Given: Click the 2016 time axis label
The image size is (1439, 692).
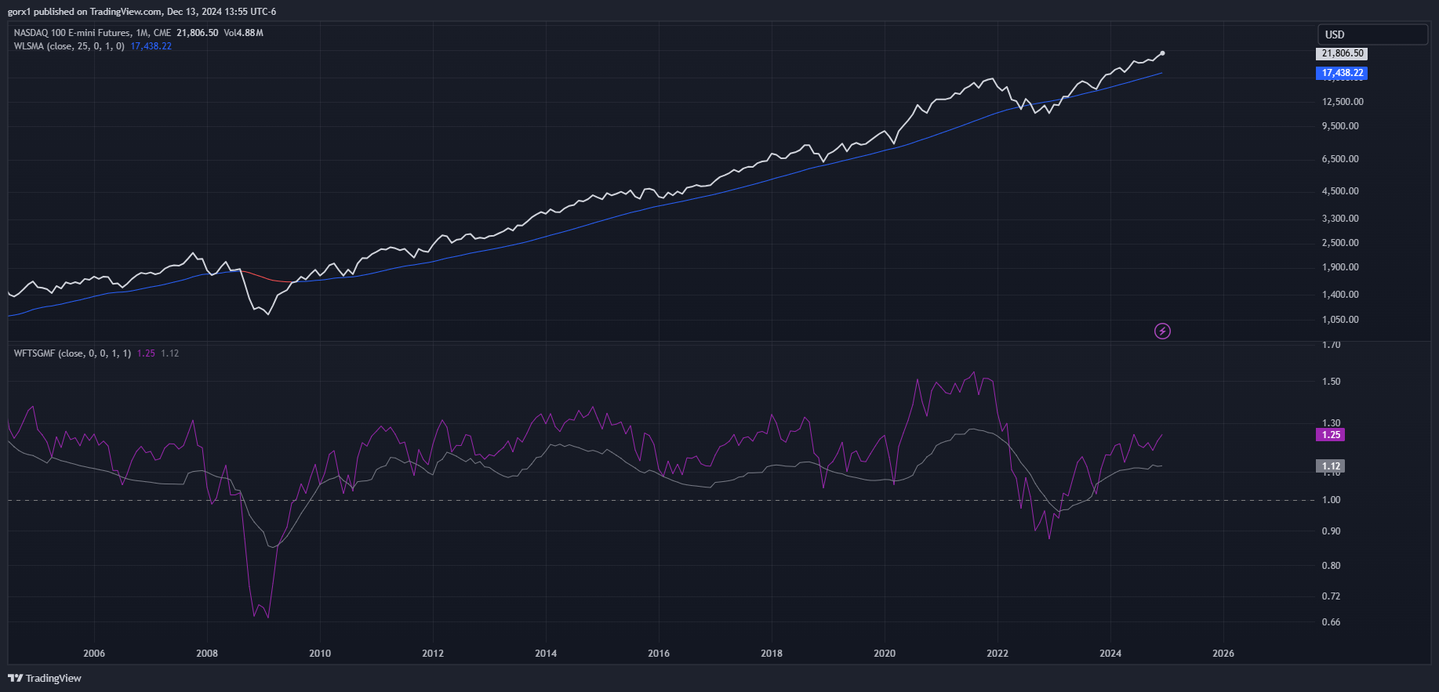Looking at the screenshot, I should coord(659,654).
